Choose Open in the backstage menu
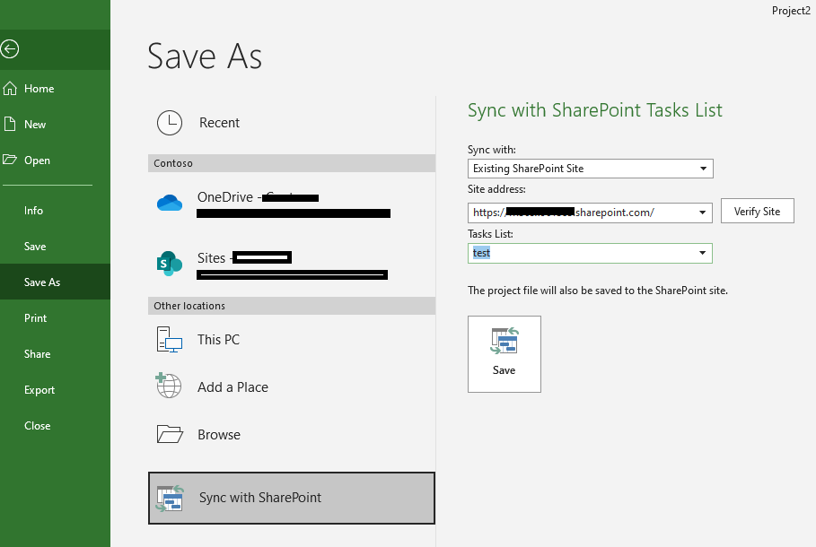This screenshot has height=547, width=816. pos(37,161)
